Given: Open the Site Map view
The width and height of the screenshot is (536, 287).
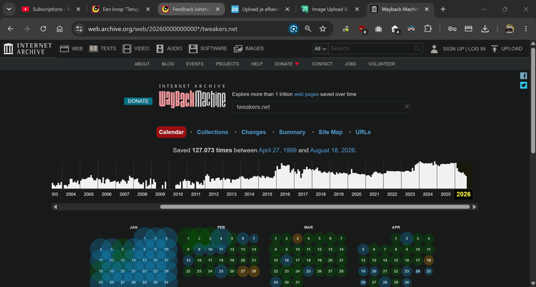Looking at the screenshot, I should coord(330,132).
